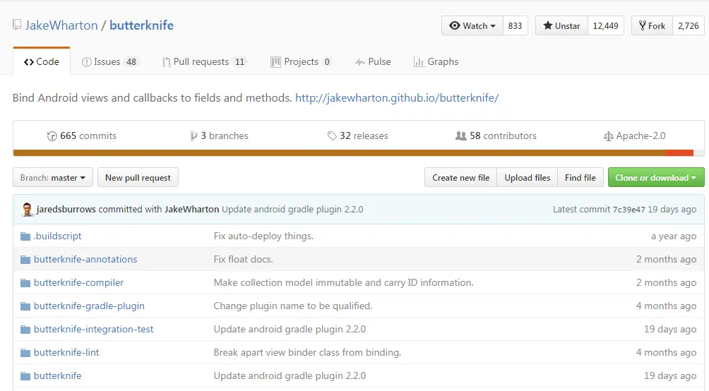Click the license scale icon near Apache-2.0

tap(609, 136)
